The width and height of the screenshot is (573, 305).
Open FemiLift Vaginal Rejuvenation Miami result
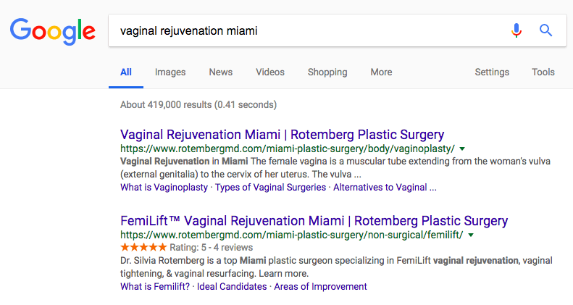pyautogui.click(x=314, y=221)
